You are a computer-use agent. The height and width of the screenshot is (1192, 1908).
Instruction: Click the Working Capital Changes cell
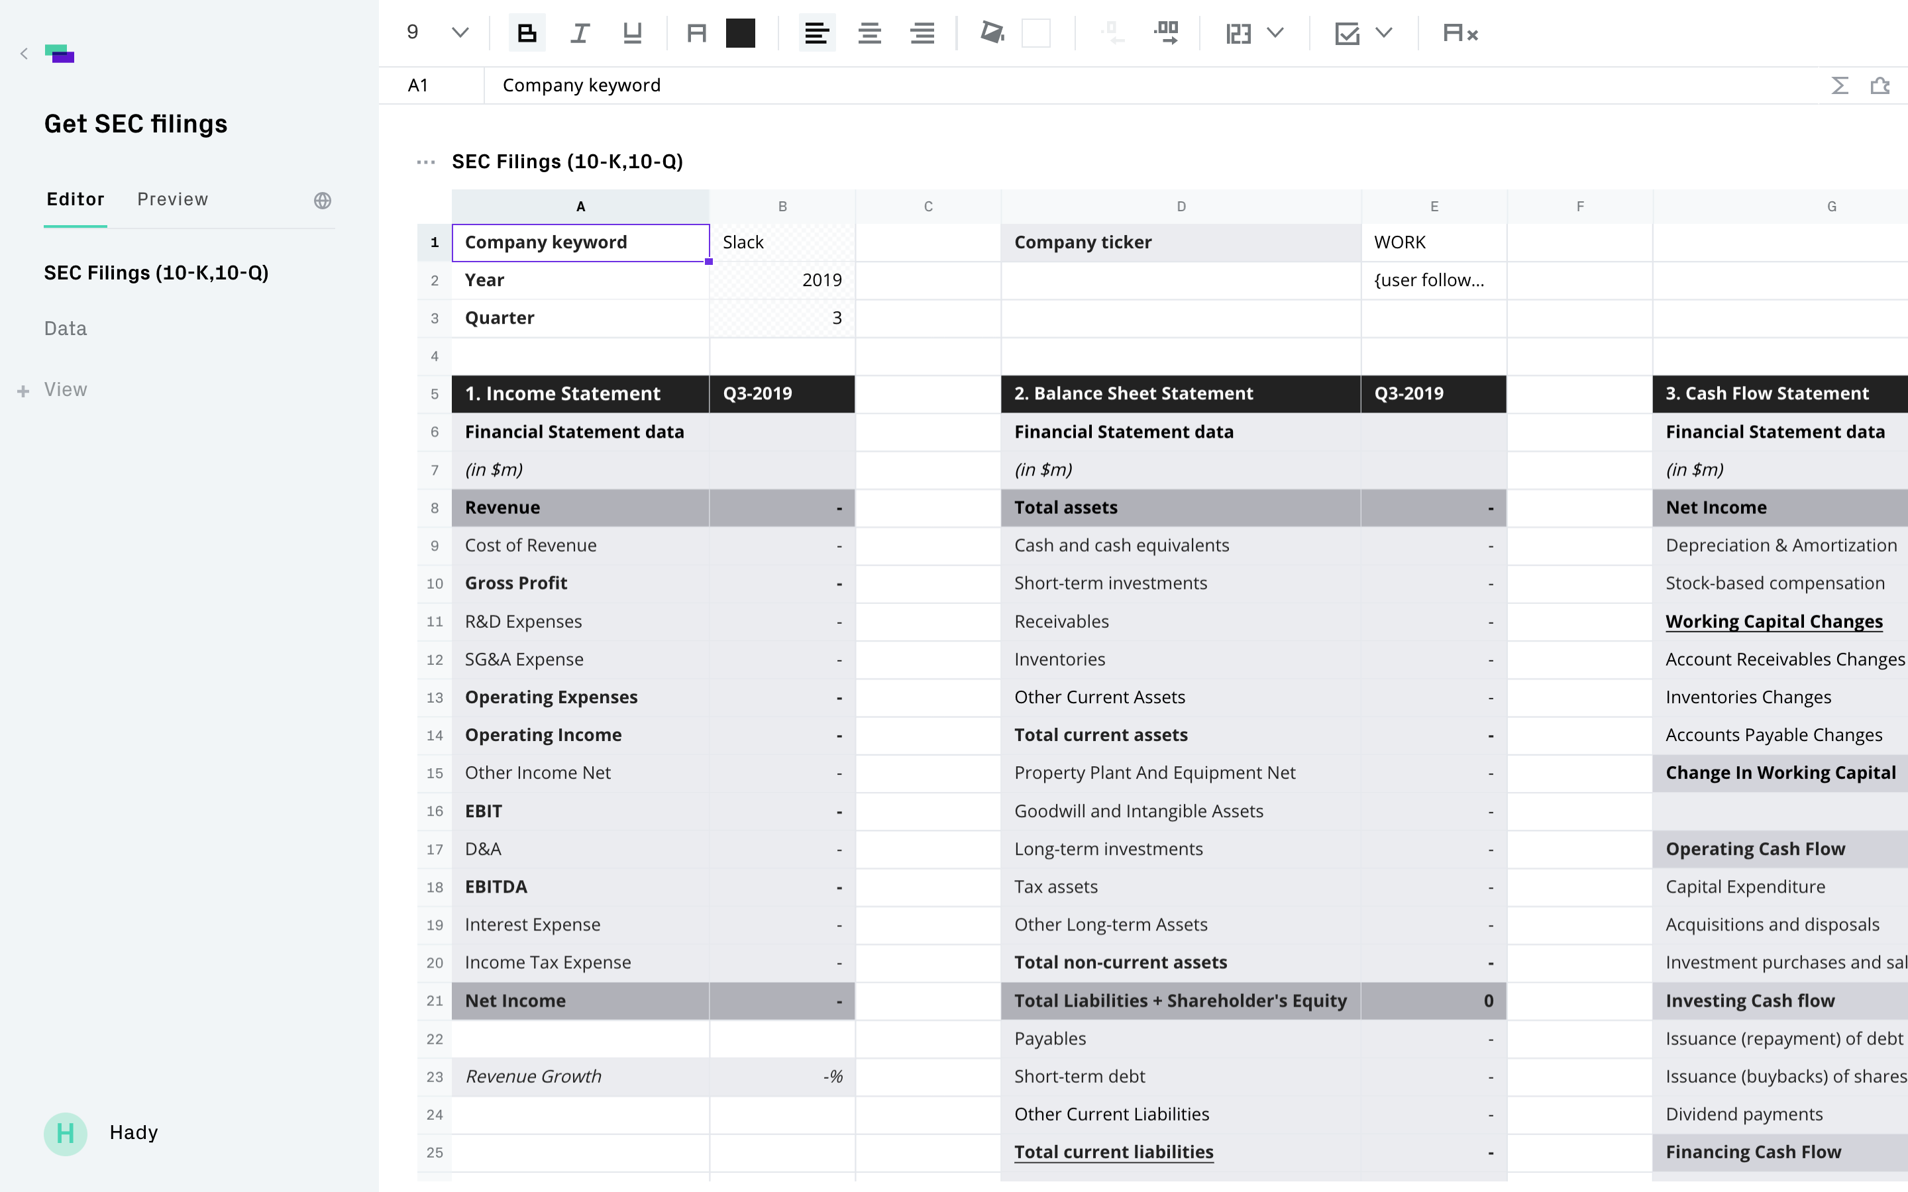[1780, 621]
